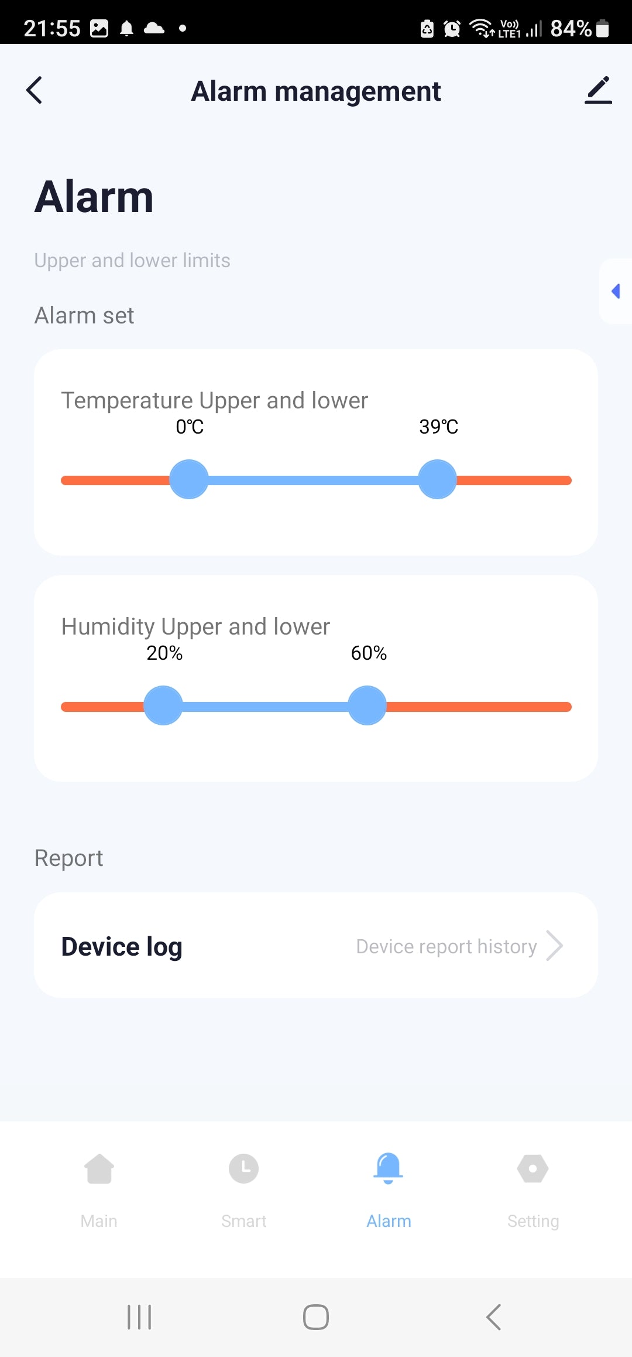Open the Main home icon
Viewport: 632px width, 1357px height.
99,1169
